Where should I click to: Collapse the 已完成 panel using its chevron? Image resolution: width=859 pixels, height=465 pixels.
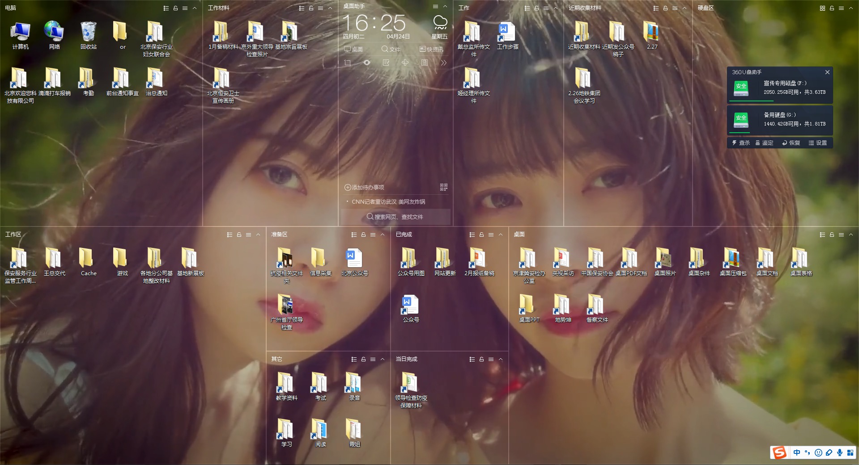(501, 235)
